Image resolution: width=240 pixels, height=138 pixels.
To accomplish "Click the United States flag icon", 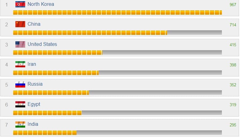I will pos(20,44).
